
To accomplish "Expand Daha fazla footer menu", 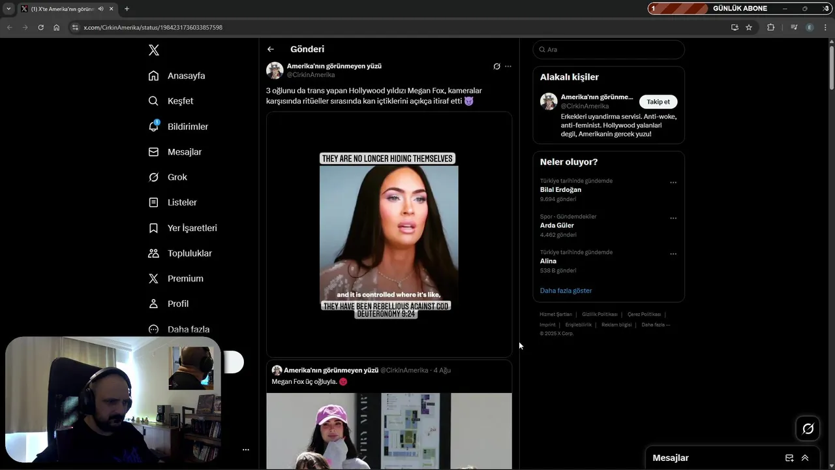I will [x=656, y=324].
